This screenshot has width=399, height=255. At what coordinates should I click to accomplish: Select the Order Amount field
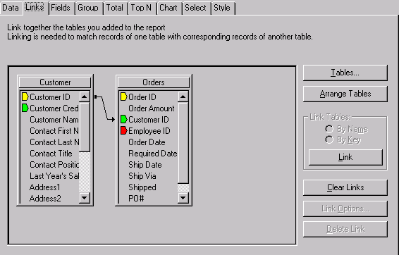click(152, 108)
